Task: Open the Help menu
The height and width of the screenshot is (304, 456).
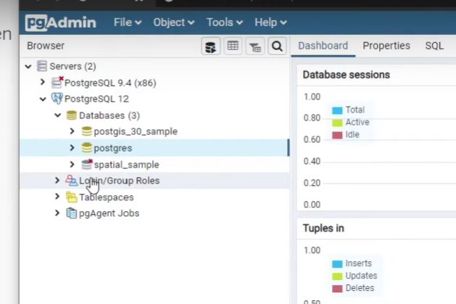Action: coord(270,22)
